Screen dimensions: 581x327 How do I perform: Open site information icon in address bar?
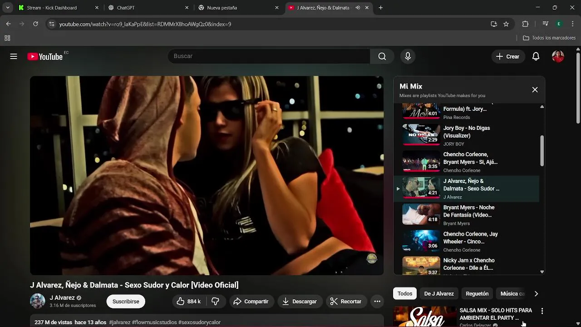51,24
